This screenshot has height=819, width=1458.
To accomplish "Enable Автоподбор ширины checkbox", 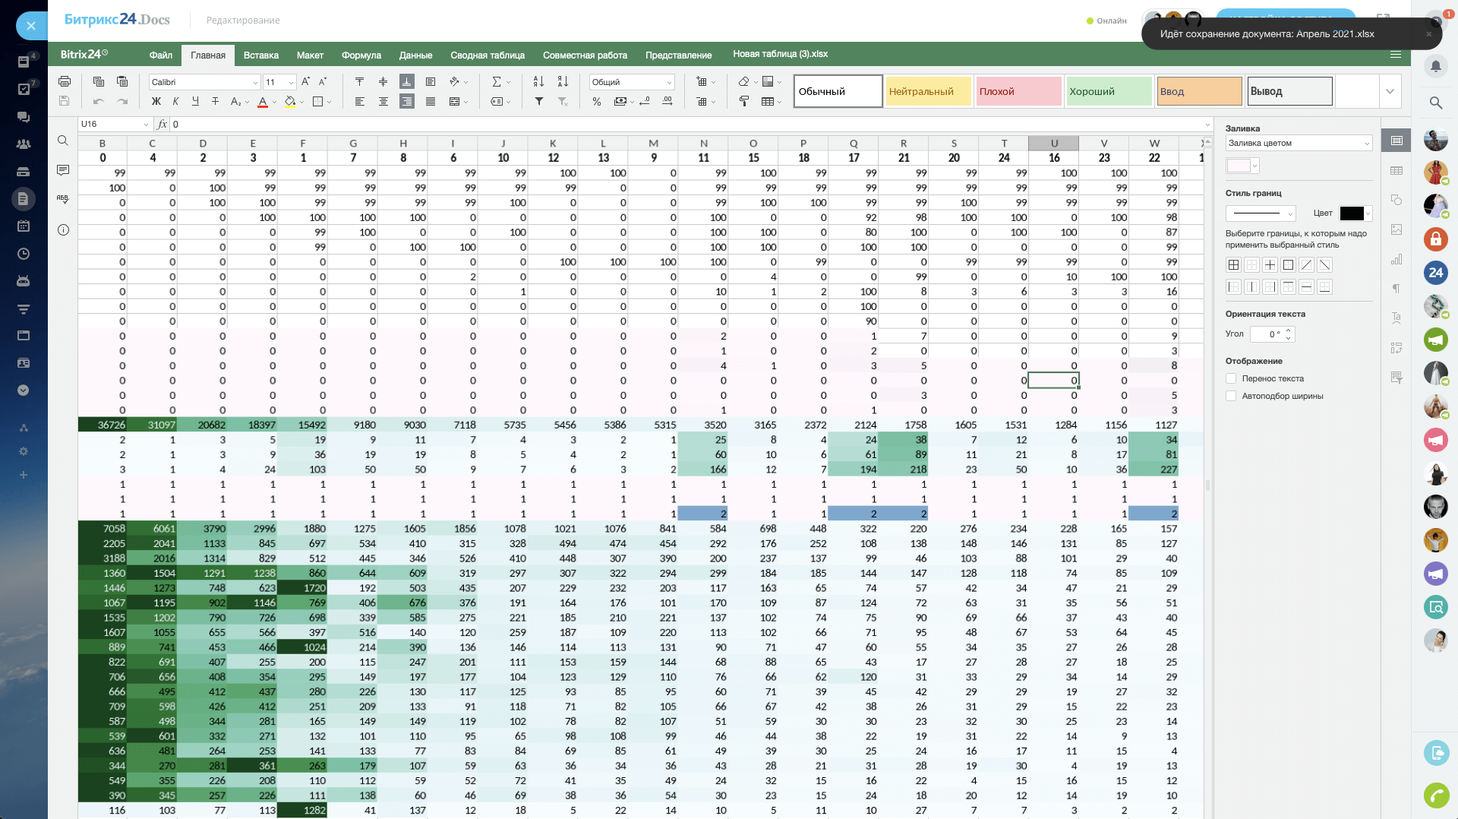I will 1231,396.
